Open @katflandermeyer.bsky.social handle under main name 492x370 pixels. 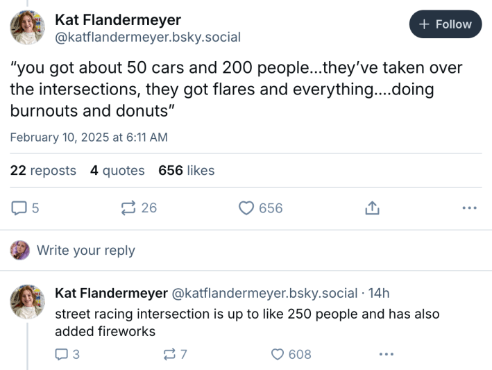[148, 37]
